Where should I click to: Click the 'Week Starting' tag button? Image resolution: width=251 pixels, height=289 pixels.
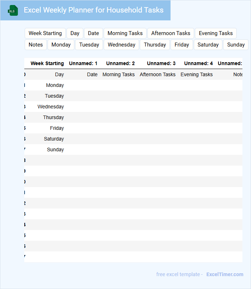(x=45, y=33)
